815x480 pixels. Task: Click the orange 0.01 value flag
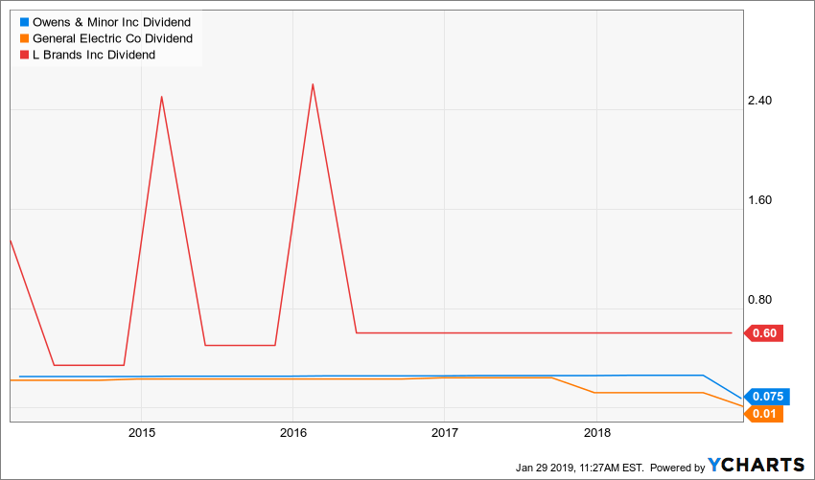763,414
